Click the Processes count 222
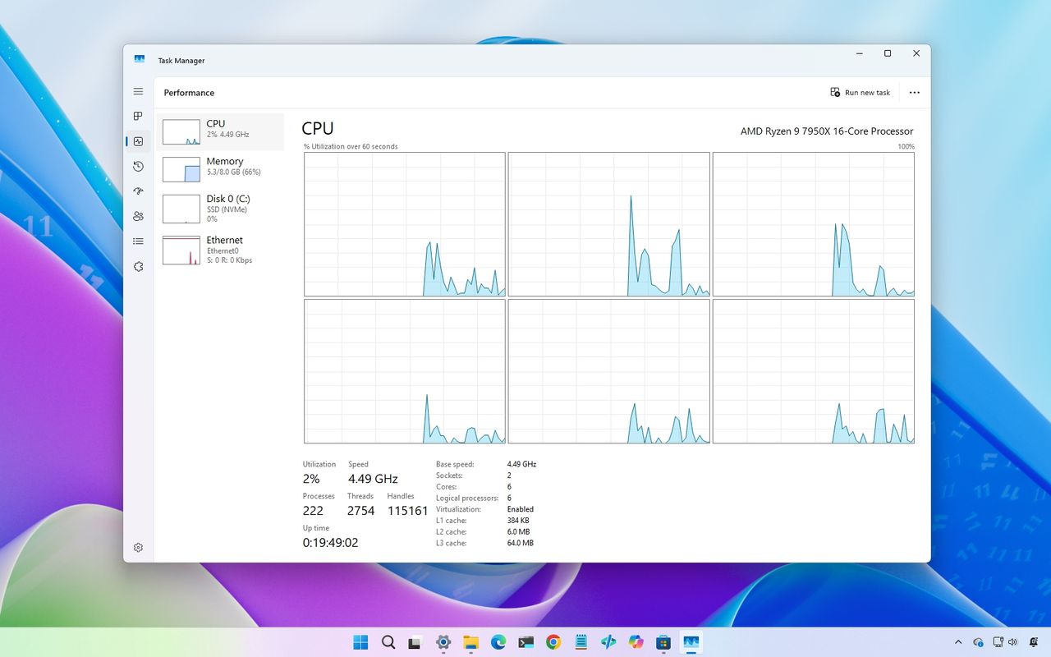This screenshot has width=1051, height=657. [x=313, y=511]
